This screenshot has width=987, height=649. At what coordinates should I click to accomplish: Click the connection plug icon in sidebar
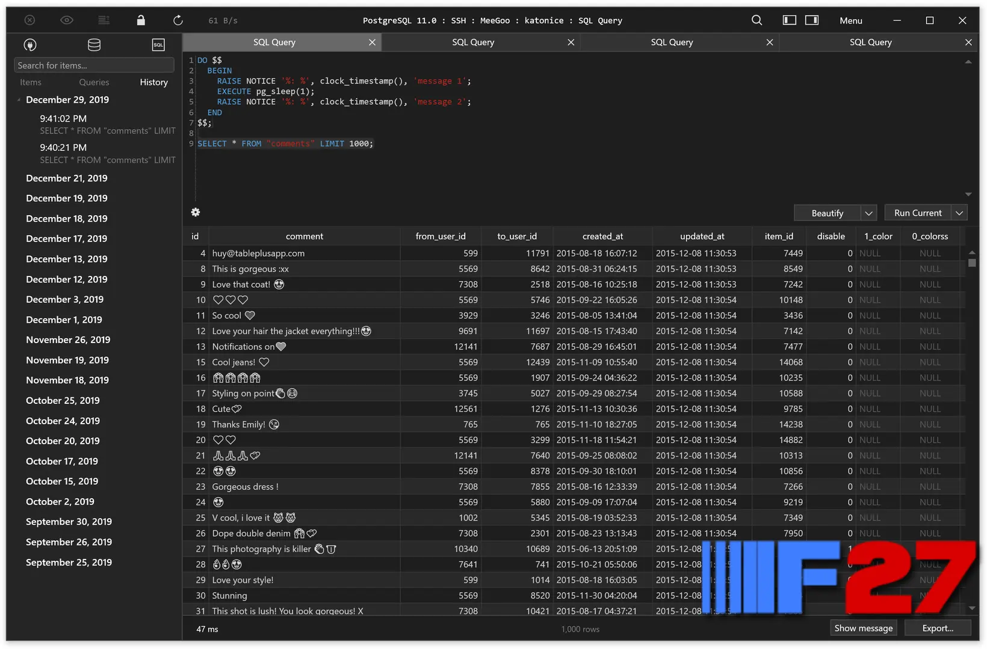[x=29, y=44]
